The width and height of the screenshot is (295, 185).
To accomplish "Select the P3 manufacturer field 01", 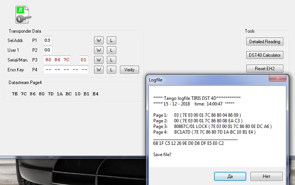I will coord(84,60).
